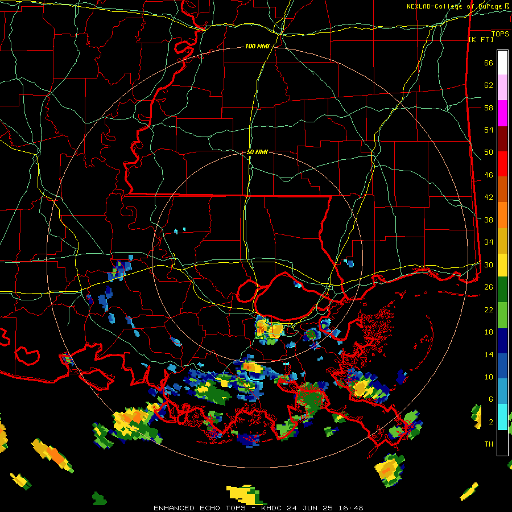Click the gold legend swatch
The height and width of the screenshot is (512, 512).
[502, 241]
